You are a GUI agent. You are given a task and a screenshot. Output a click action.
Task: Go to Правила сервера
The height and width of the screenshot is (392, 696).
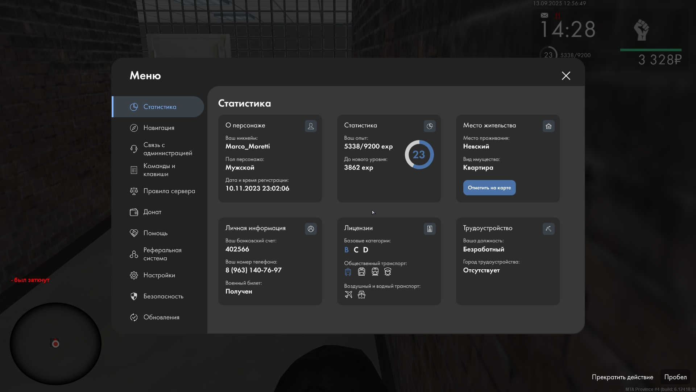coord(169,191)
